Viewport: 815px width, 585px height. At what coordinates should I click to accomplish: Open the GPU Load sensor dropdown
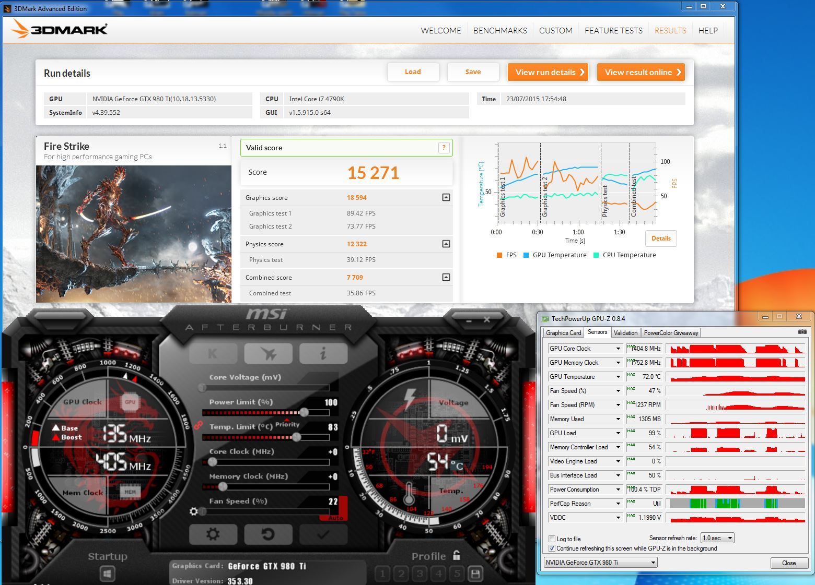click(618, 433)
